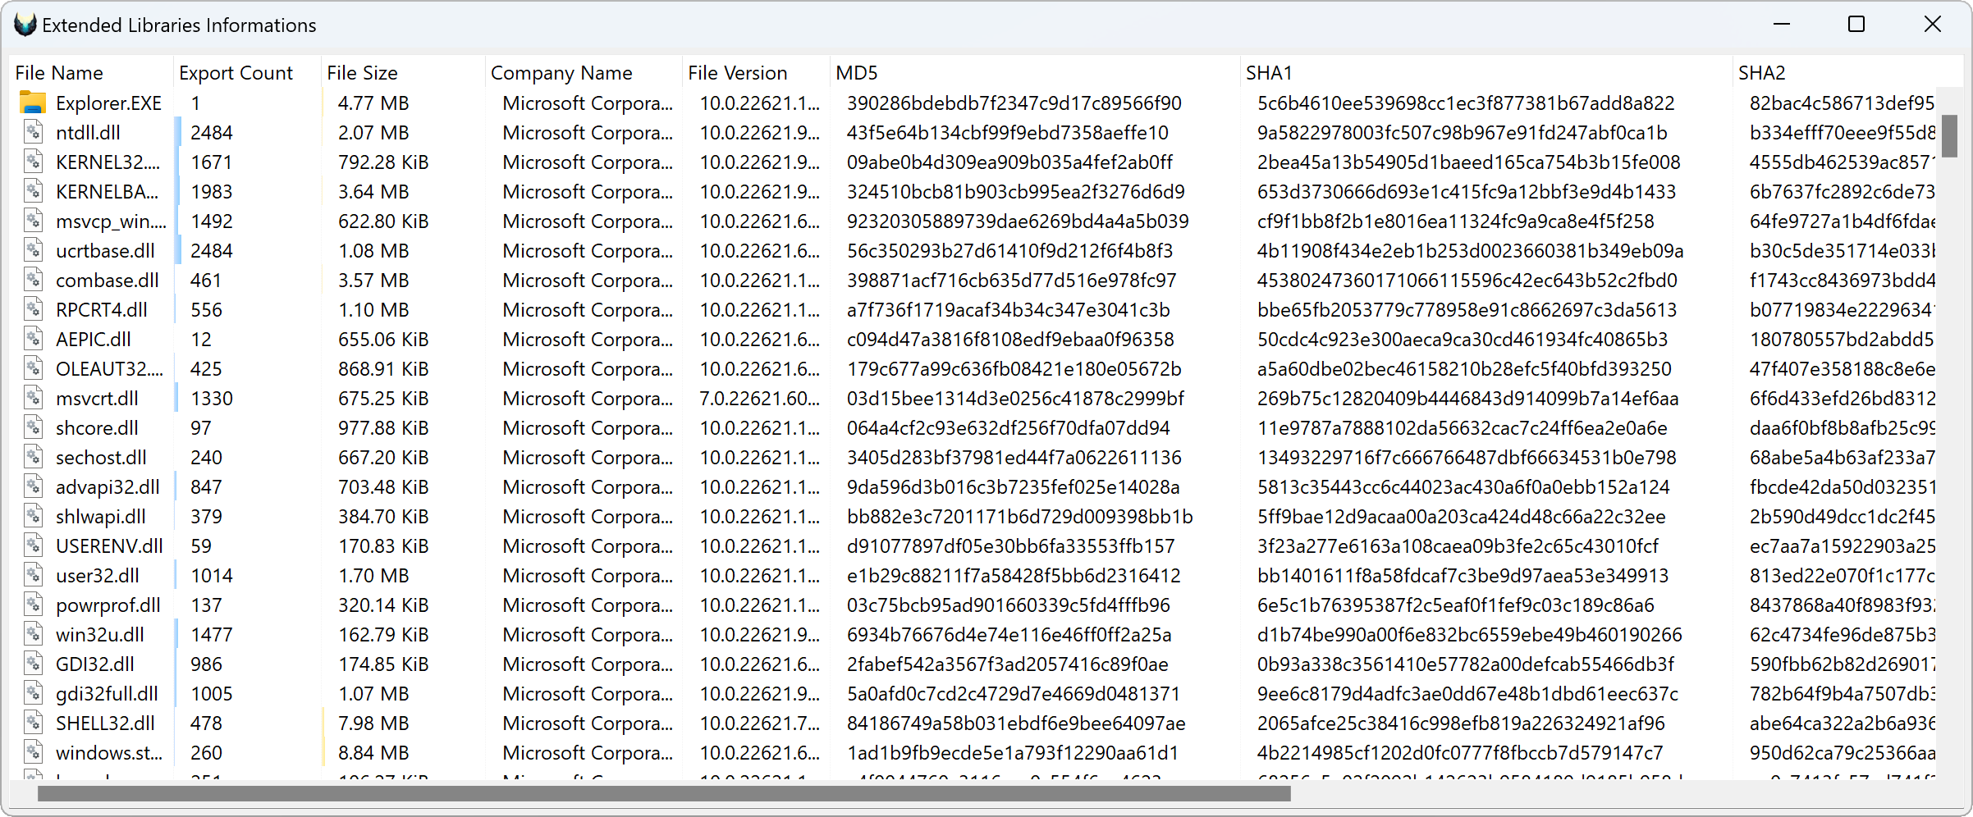Select the USERENV.dll file name
The image size is (1973, 817).
pos(109,545)
